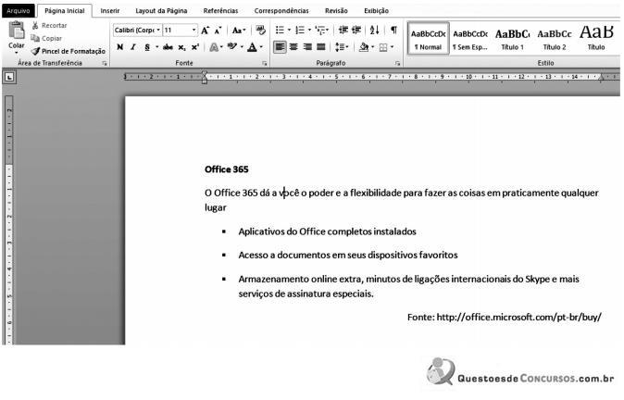Click the Office 365 bold heading
Viewport: 624px width, 400px height.
(227, 169)
